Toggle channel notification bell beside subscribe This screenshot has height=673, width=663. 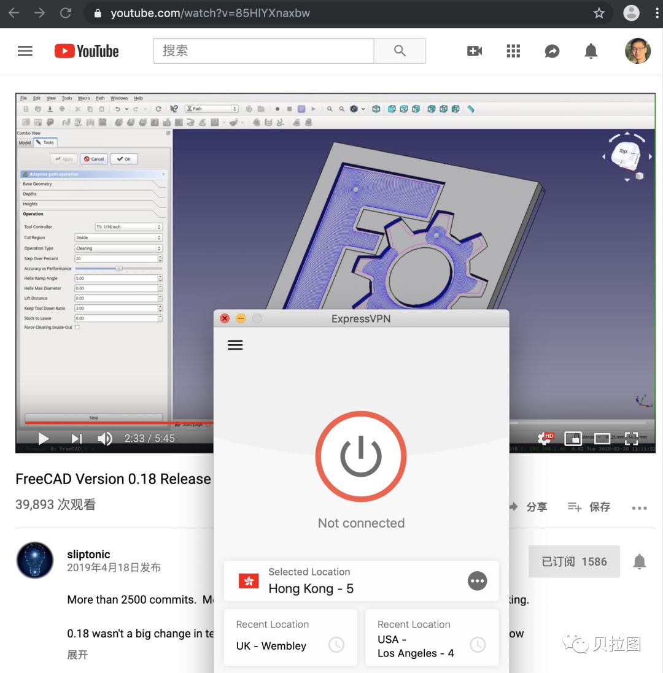tap(639, 561)
